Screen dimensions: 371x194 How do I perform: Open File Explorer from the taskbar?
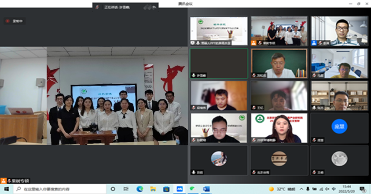click(153, 189)
